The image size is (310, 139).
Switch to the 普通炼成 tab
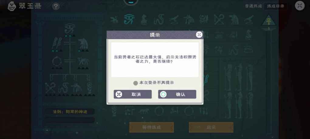point(253,6)
